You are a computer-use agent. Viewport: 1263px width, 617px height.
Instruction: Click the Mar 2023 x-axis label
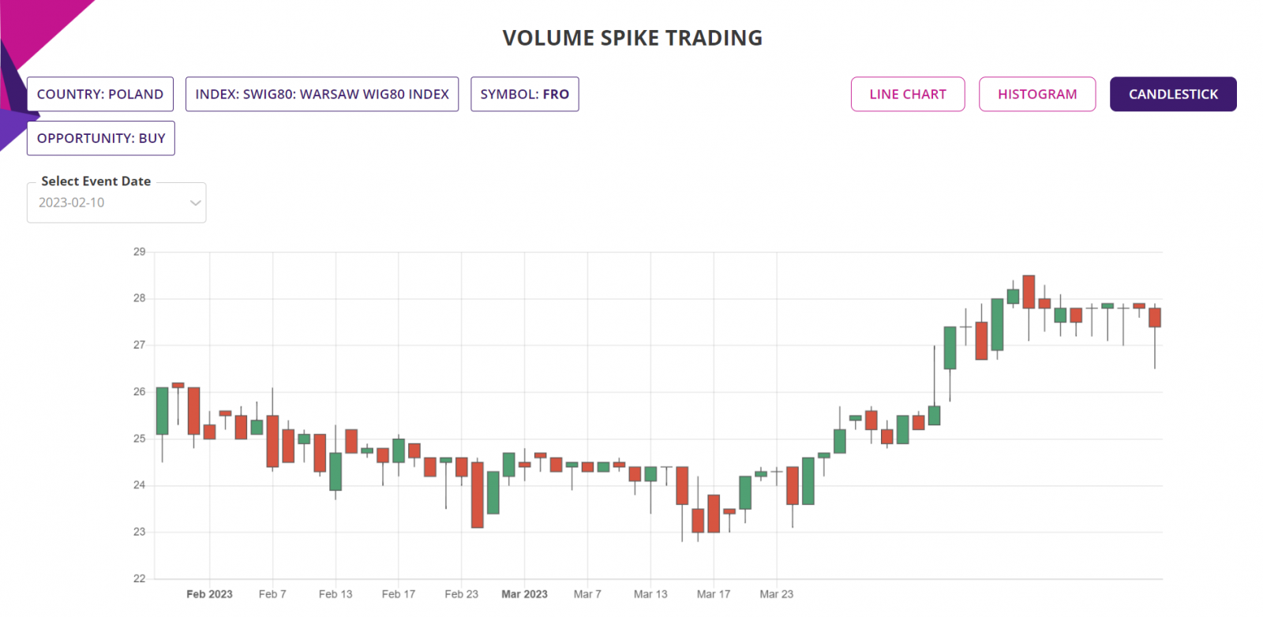[x=524, y=594]
